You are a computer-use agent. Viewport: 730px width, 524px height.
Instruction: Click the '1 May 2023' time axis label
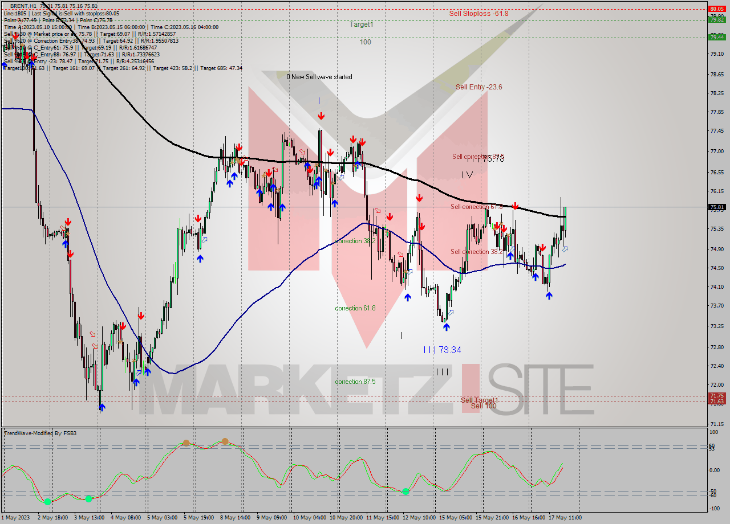point(15,517)
